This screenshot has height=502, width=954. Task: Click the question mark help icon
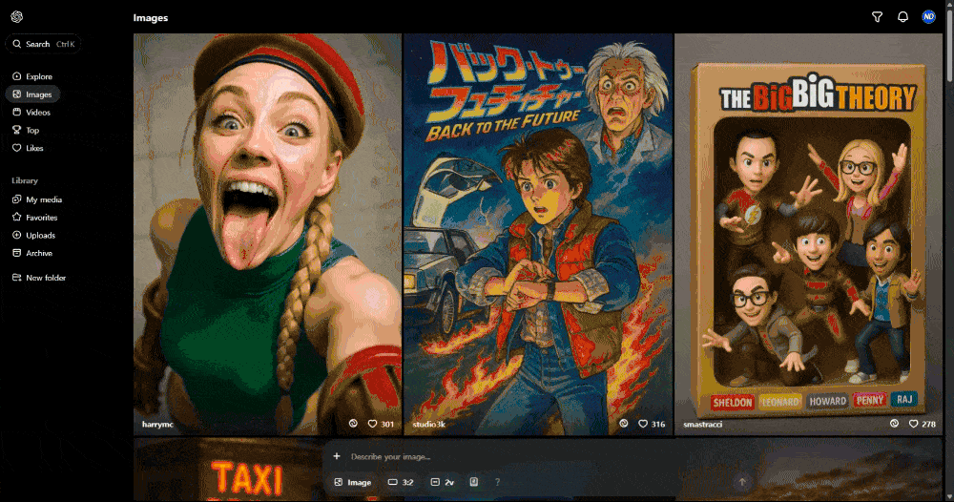point(497,483)
